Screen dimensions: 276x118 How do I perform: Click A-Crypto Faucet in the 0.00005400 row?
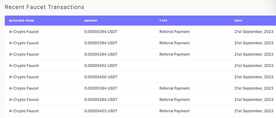[x=24, y=77]
